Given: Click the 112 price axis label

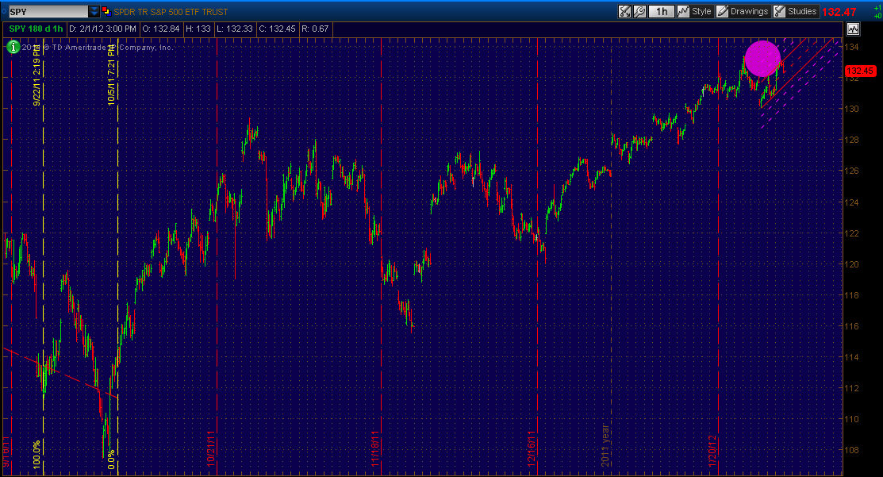Looking at the screenshot, I should (853, 388).
